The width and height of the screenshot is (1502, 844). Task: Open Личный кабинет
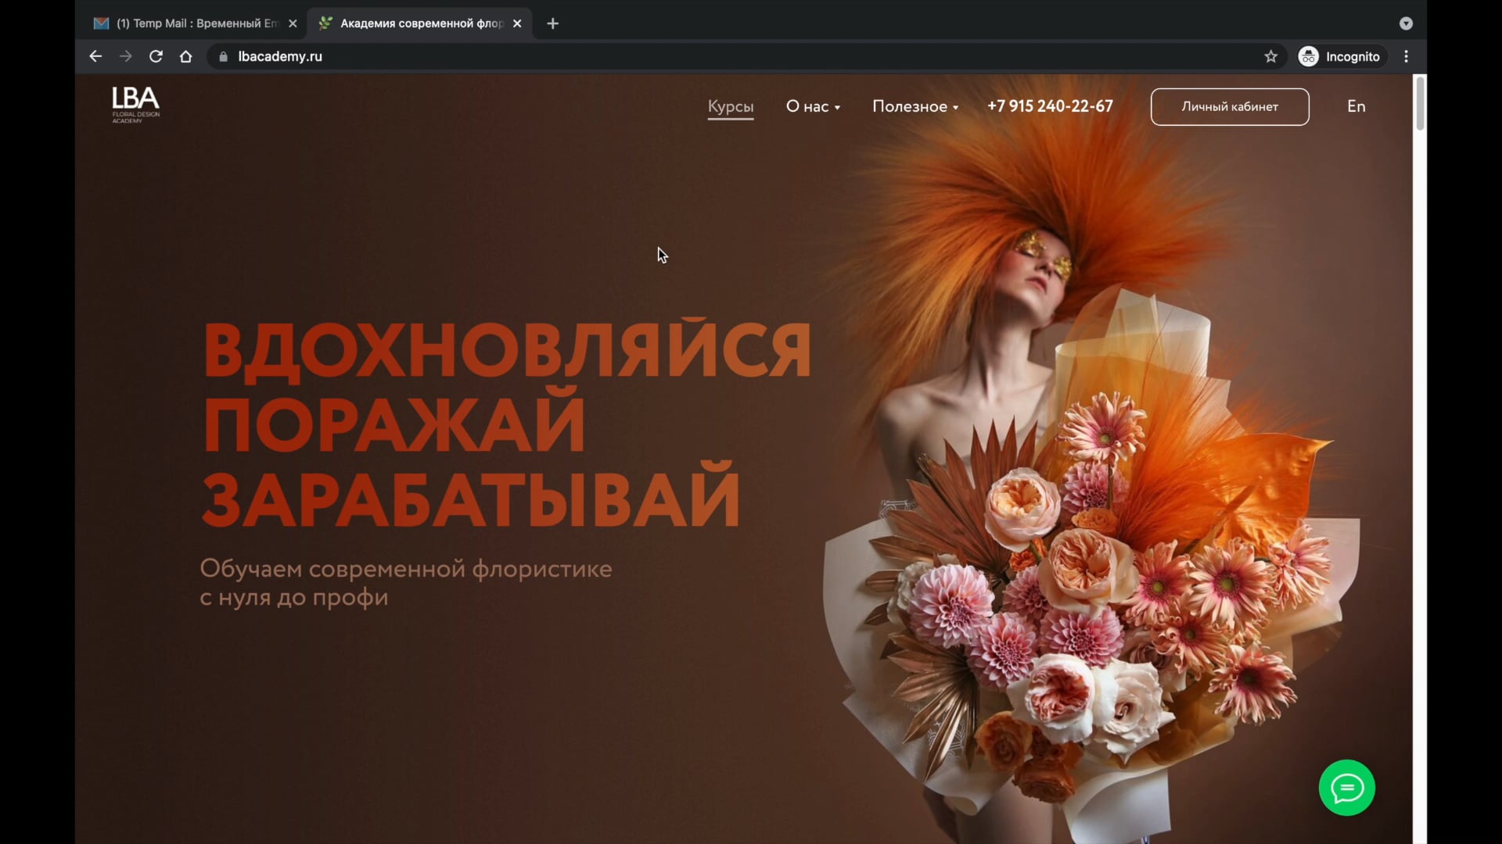(x=1228, y=106)
